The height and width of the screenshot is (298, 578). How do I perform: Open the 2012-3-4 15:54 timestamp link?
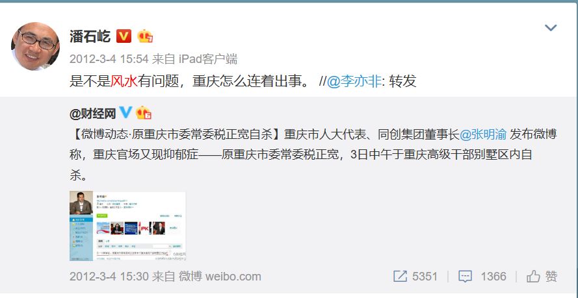click(109, 59)
